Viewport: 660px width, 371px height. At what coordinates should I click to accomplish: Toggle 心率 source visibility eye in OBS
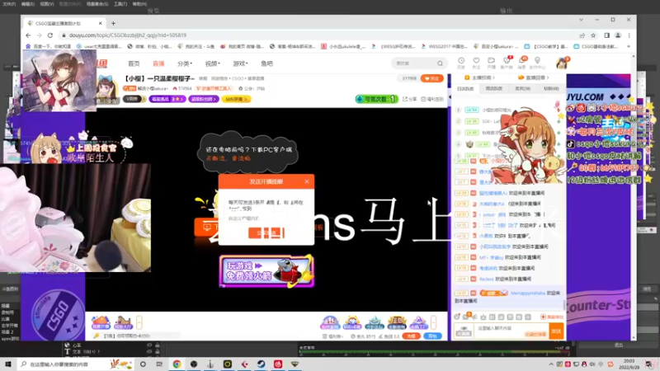coord(149,345)
